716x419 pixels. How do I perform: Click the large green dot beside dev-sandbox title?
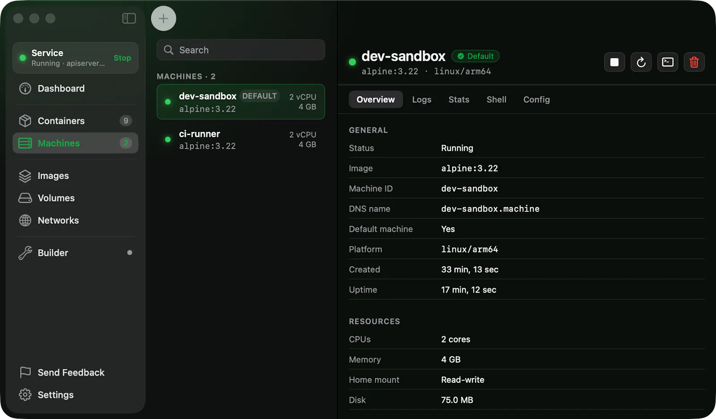[352, 62]
